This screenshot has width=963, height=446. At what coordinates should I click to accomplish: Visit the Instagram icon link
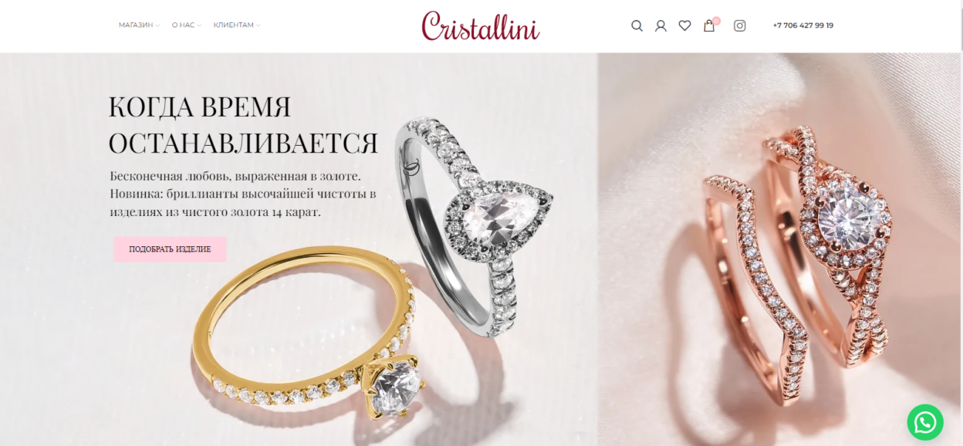point(739,25)
